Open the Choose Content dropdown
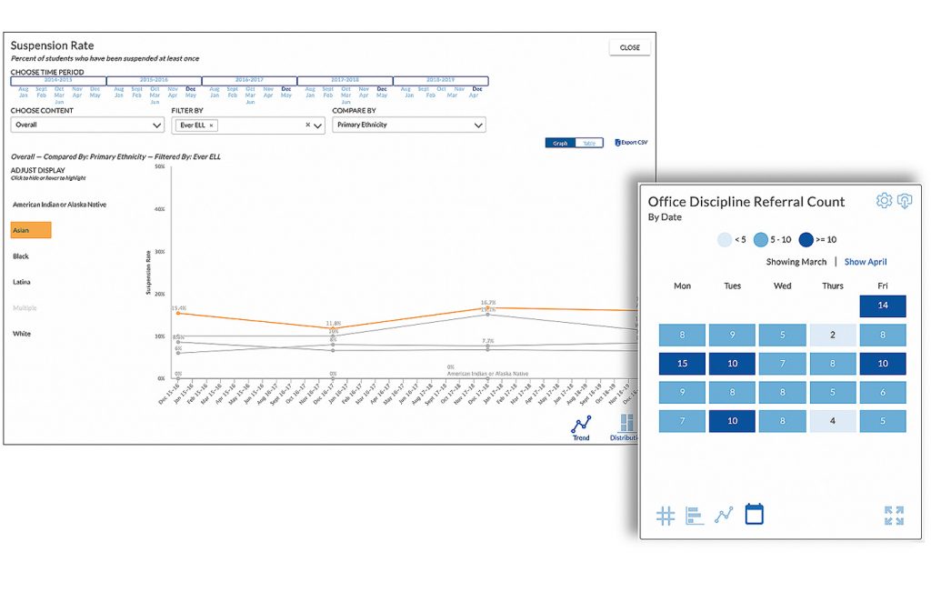This screenshot has width=931, height=612. coord(86,124)
